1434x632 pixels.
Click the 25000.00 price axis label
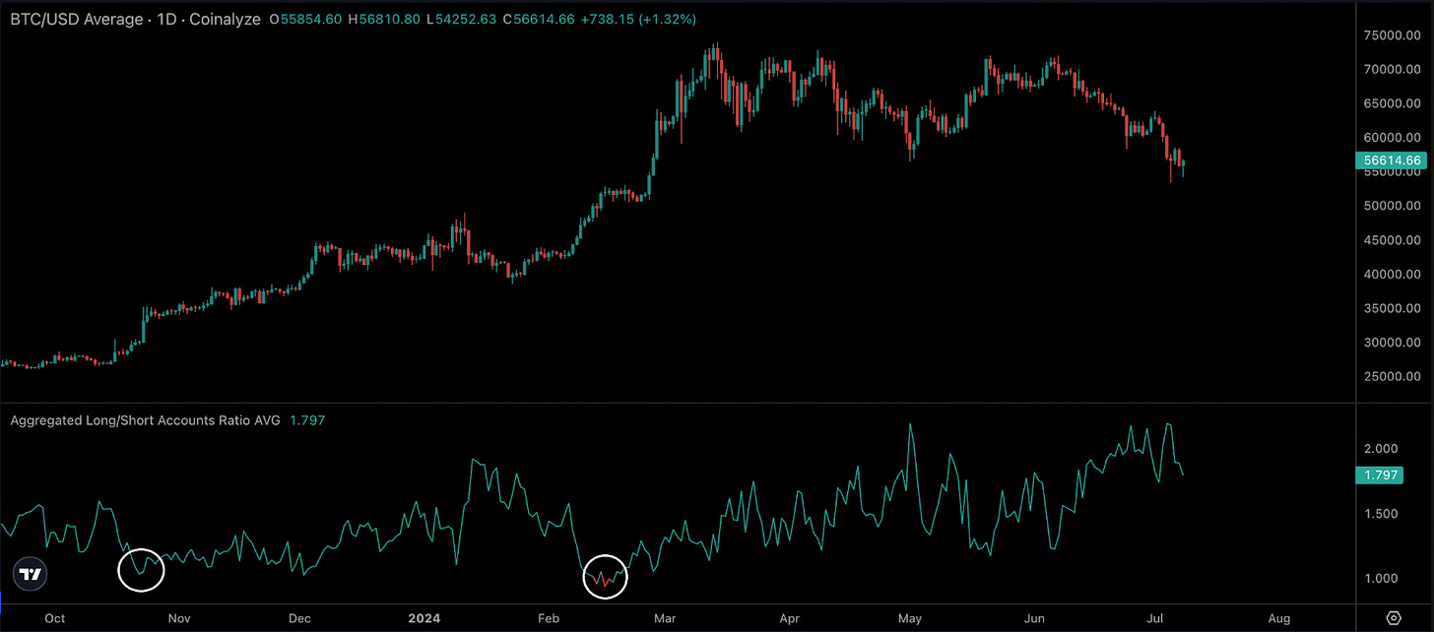(1392, 377)
